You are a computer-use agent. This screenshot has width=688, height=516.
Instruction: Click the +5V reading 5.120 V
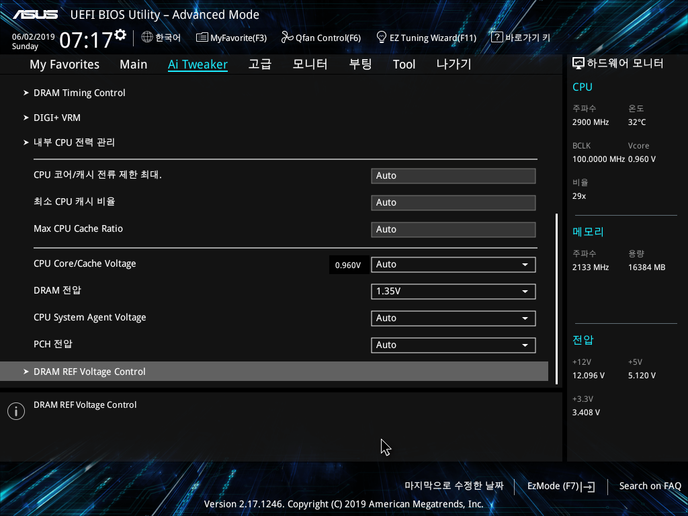(x=642, y=376)
